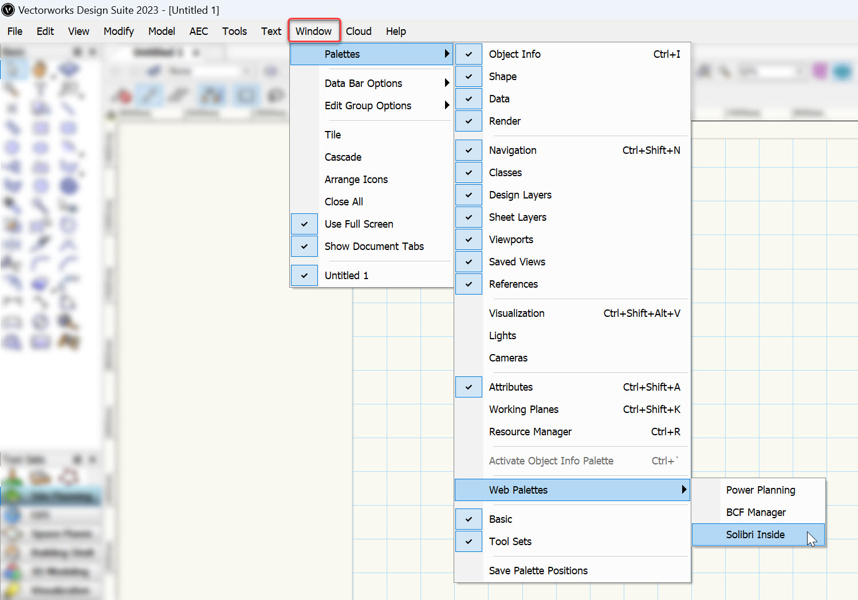Open the View menu
Image resolution: width=858 pixels, height=600 pixels.
coord(78,31)
